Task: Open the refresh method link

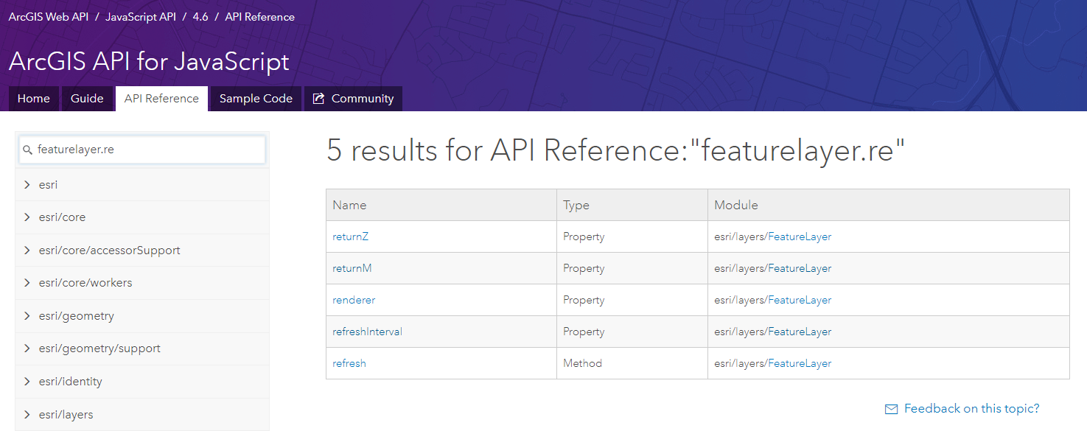Action: tap(349, 363)
